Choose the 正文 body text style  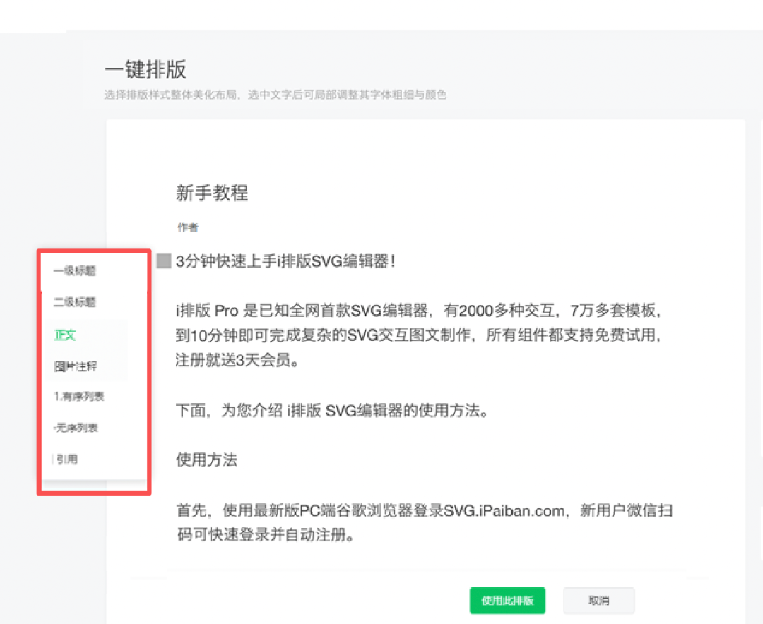click(65, 335)
